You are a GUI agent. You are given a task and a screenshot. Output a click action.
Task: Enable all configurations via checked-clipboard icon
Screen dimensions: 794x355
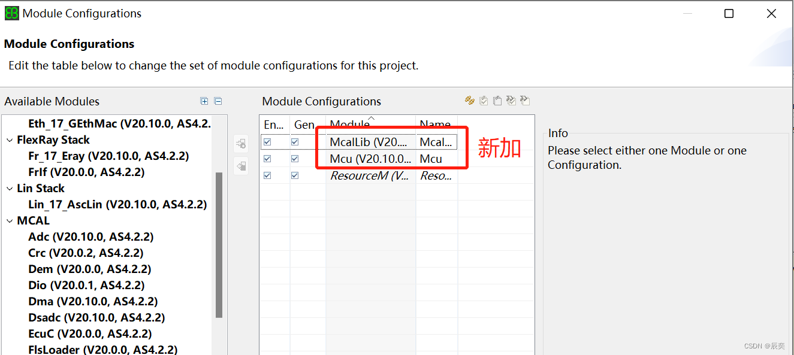point(484,100)
